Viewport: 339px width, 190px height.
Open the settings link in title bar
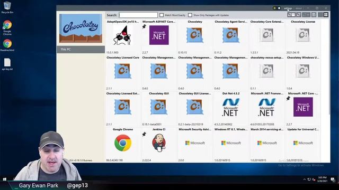(288, 8)
